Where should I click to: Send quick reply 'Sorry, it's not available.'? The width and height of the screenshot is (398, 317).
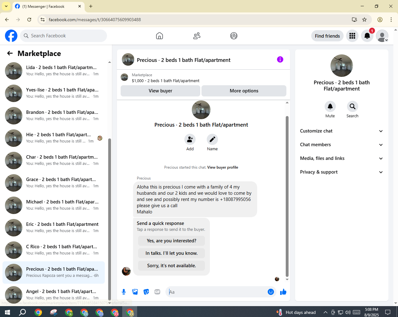pos(171,266)
